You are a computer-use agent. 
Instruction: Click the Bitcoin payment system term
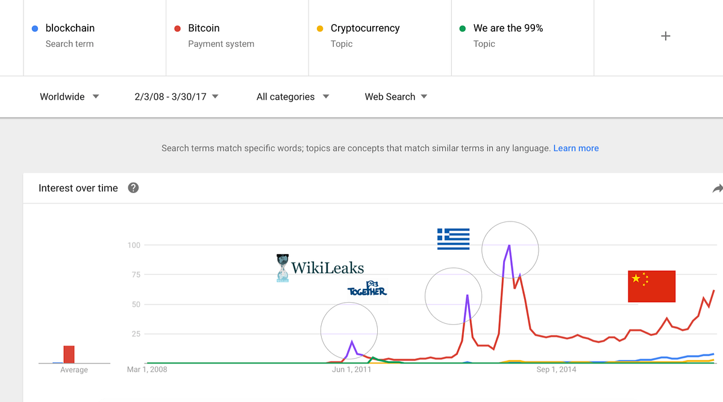click(204, 28)
